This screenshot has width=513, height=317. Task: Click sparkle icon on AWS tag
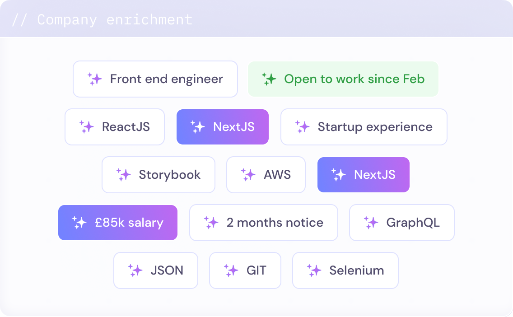point(248,175)
